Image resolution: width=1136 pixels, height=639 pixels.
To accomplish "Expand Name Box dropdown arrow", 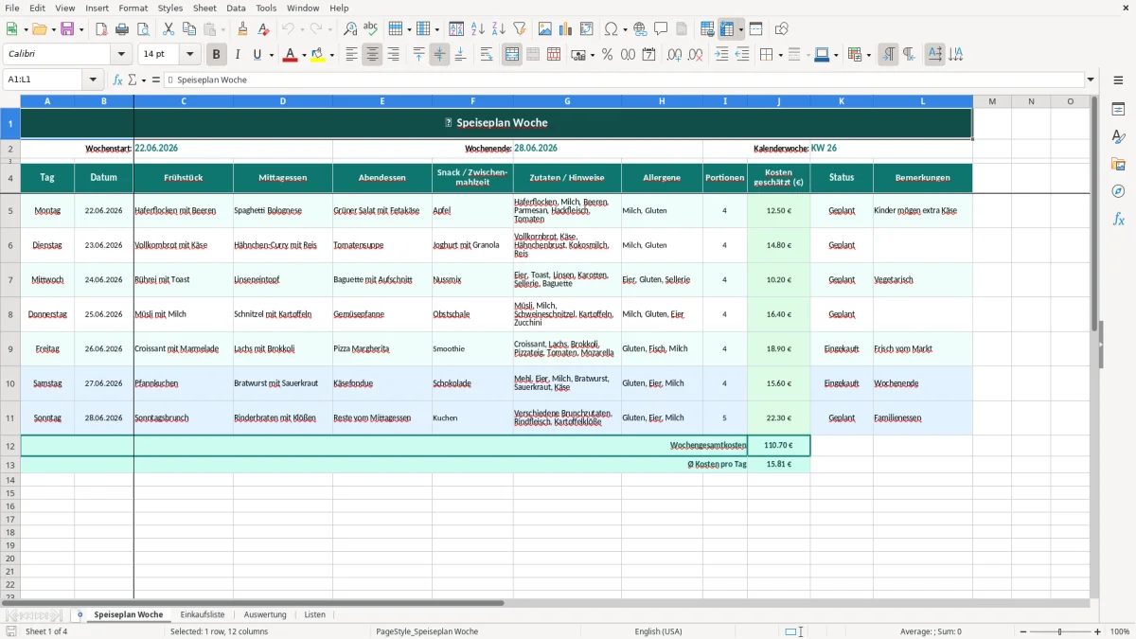I will click(x=94, y=80).
